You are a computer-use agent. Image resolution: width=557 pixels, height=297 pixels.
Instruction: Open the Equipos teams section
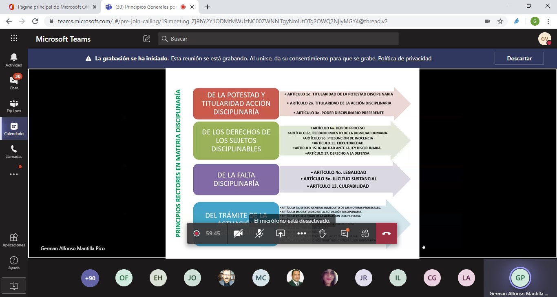pos(14,106)
